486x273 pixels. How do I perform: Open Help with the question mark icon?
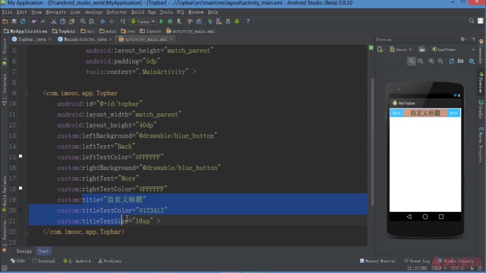(248, 22)
